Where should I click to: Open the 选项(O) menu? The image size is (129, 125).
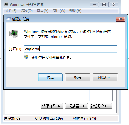[x=27, y=11]
